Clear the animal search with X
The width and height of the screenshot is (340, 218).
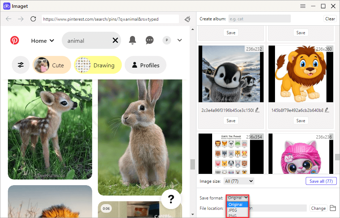click(115, 40)
